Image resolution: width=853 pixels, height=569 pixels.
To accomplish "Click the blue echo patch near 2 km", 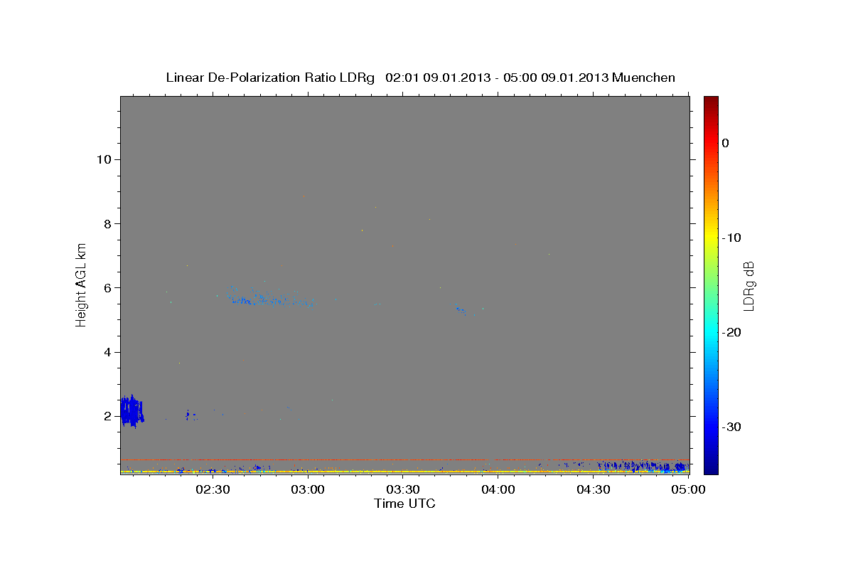I will tap(132, 411).
